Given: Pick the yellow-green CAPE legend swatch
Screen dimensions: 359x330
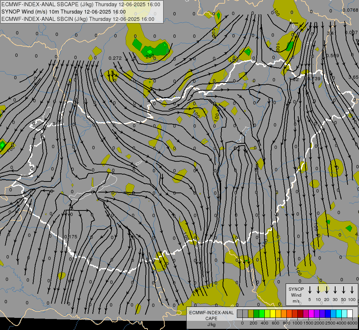Looking at the screenshot, I should [267, 313].
